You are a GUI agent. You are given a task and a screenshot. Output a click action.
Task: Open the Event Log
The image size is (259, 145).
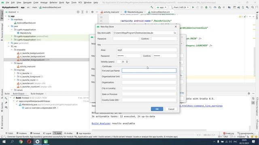[229, 133]
